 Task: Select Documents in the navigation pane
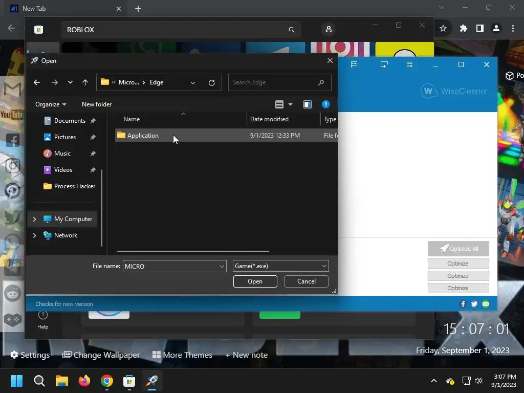(70, 121)
